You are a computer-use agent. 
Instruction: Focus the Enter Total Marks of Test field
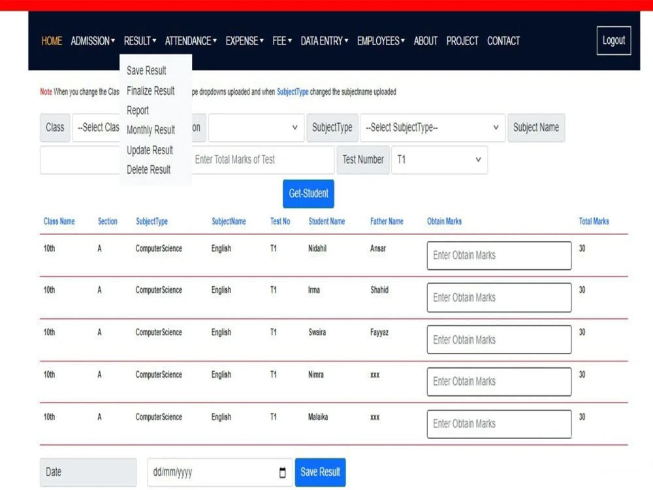coord(263,159)
